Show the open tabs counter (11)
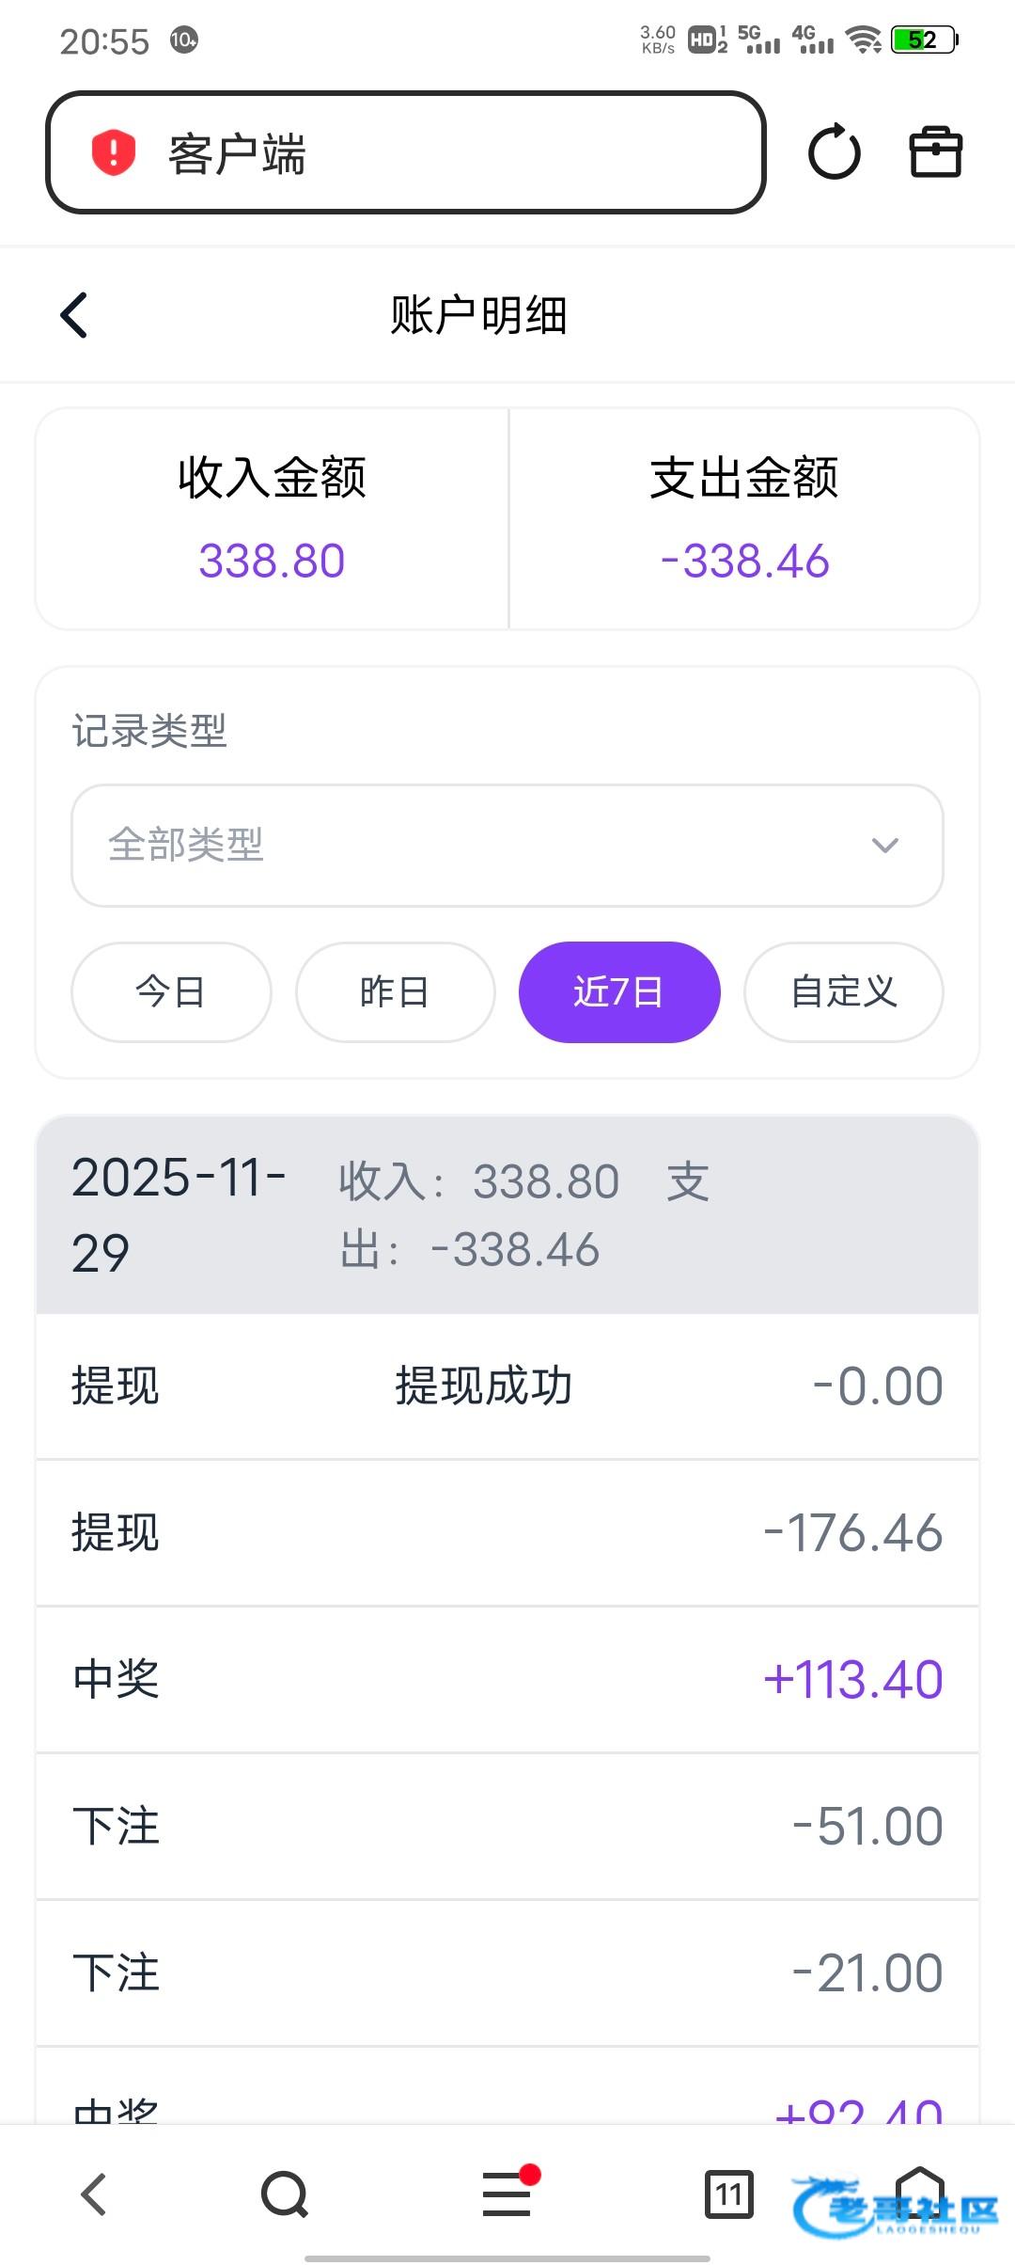The image size is (1015, 2265). tap(728, 2194)
